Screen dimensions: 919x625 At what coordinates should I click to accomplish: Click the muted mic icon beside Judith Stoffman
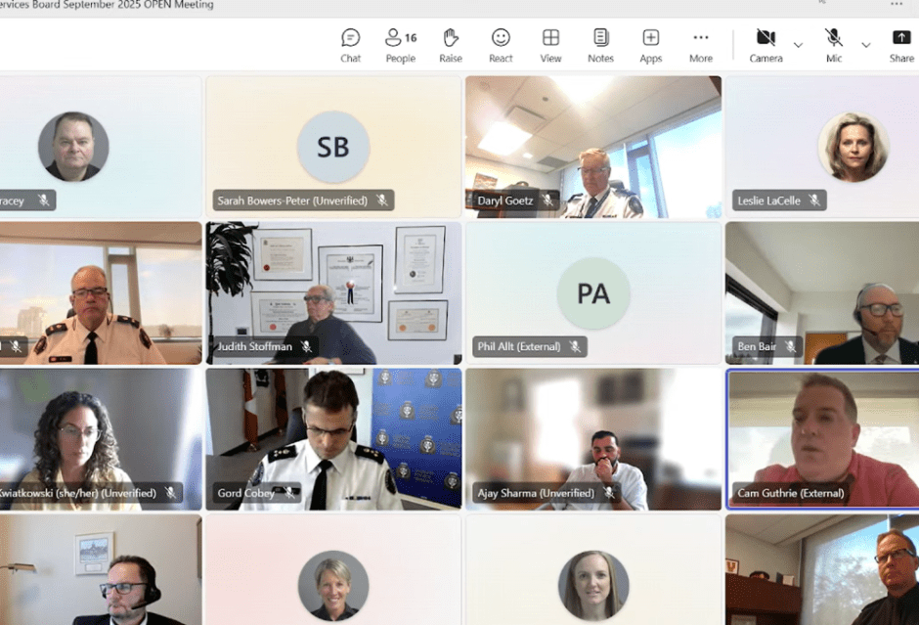tap(306, 347)
